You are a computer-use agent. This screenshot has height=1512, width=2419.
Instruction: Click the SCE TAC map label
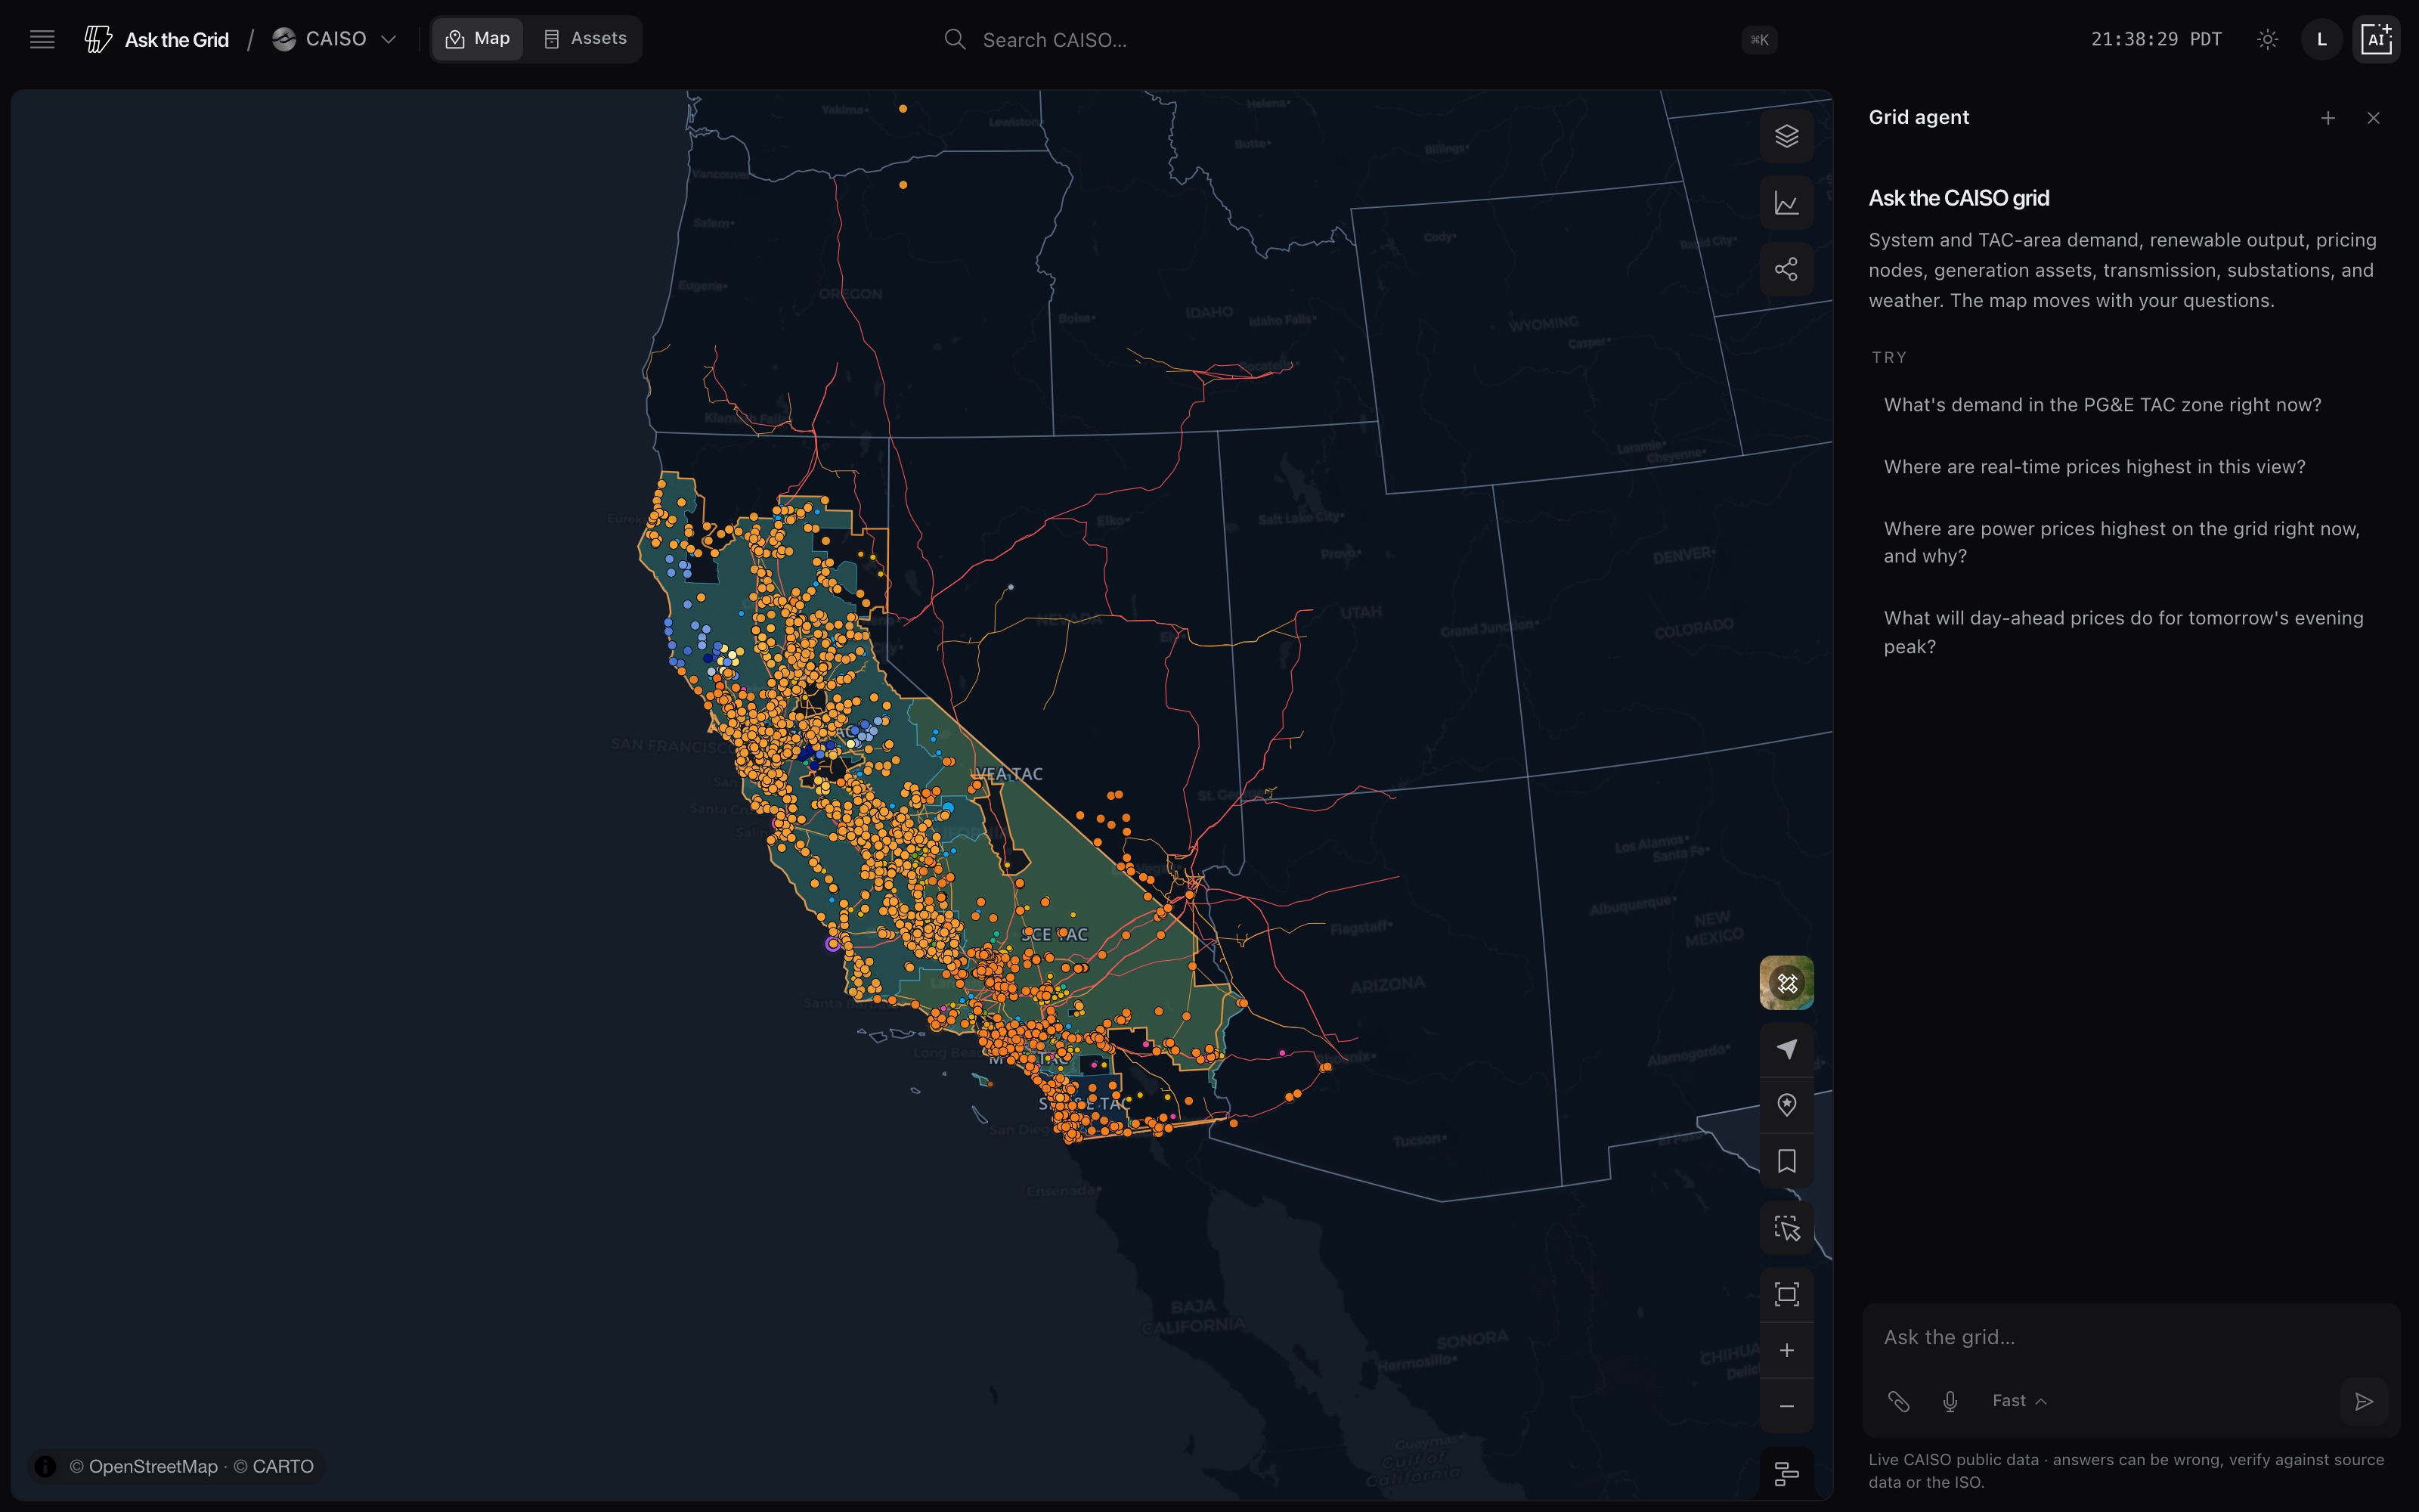(x=1055, y=934)
